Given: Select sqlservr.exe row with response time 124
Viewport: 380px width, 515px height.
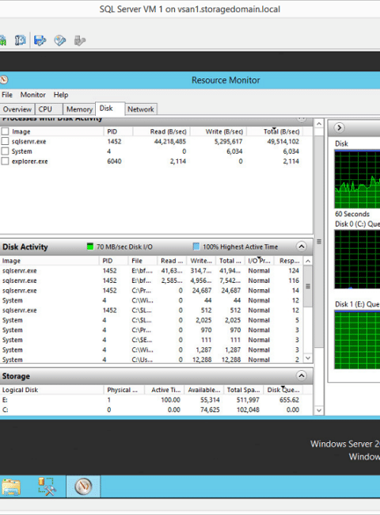Looking at the screenshot, I should [151, 271].
